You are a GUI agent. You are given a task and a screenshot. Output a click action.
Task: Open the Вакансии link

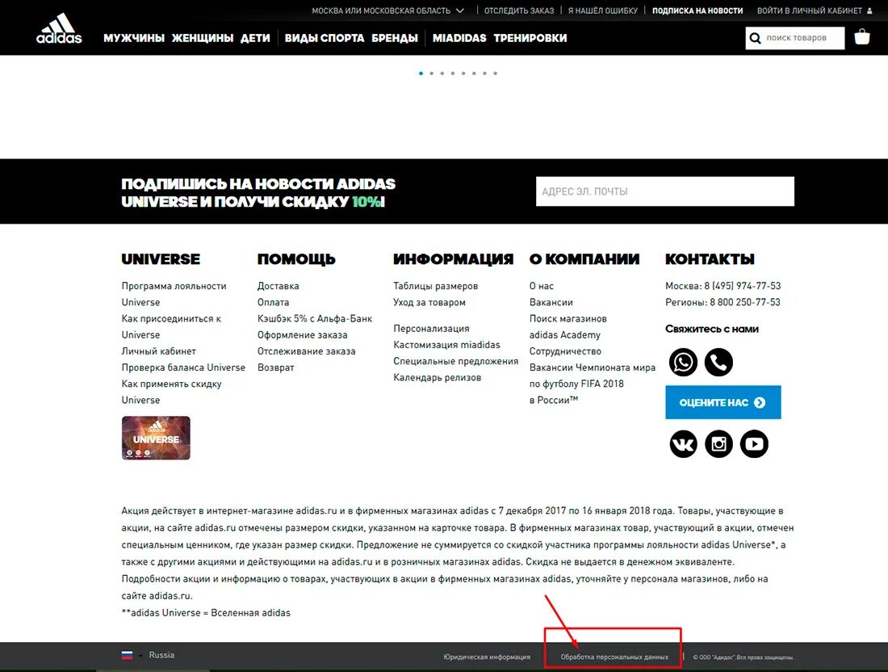click(551, 302)
